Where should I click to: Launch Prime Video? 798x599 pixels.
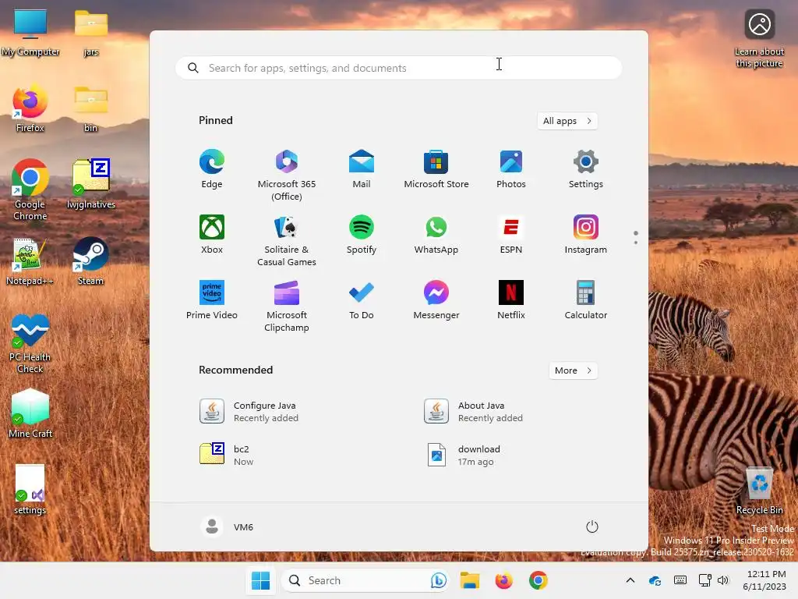(212, 300)
